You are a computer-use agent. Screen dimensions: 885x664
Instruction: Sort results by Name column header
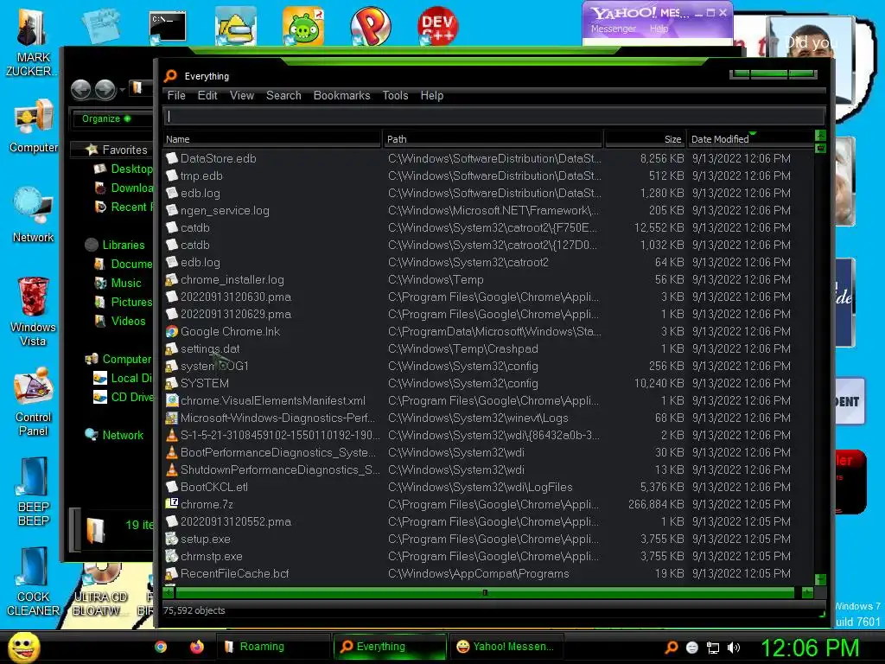pyautogui.click(x=272, y=139)
